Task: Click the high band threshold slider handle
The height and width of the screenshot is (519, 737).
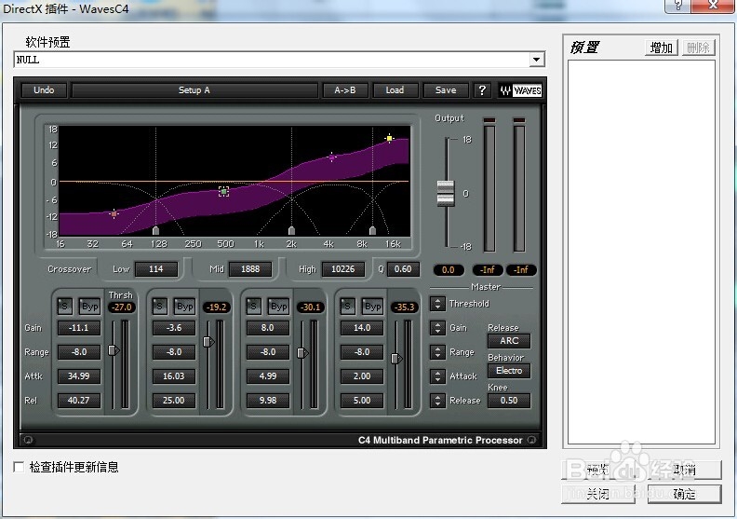Action: 396,359
